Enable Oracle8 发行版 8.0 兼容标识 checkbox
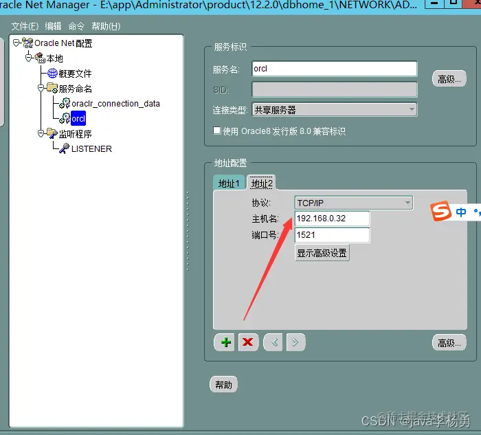 click(217, 131)
